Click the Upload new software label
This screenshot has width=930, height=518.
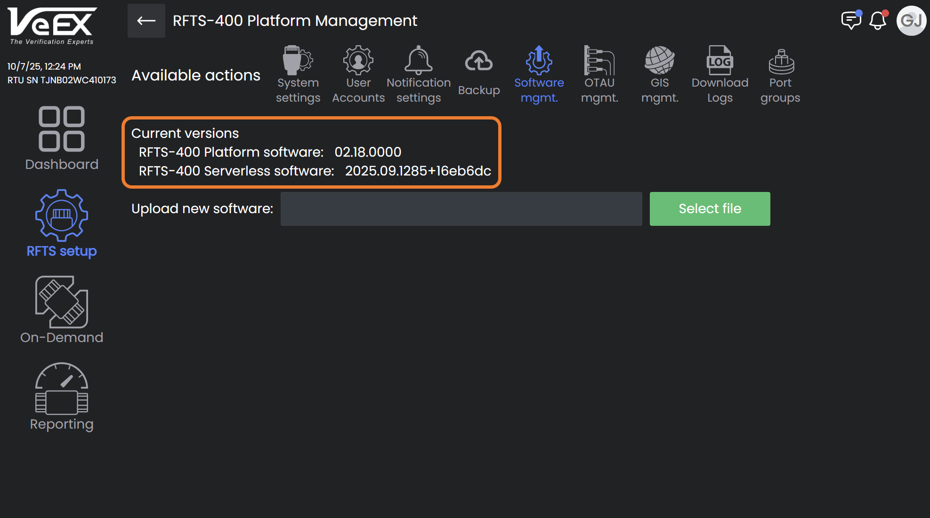tap(202, 208)
